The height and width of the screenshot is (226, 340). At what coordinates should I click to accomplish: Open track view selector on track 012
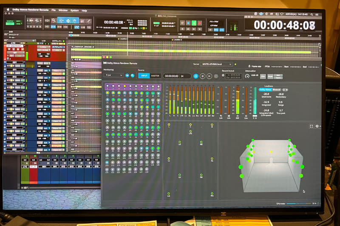17,80
